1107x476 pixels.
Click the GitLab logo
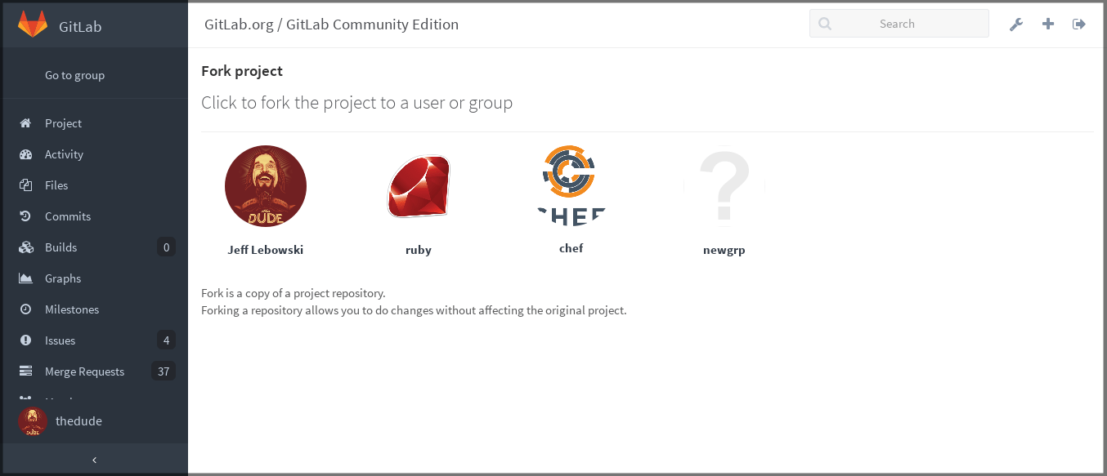(31, 24)
